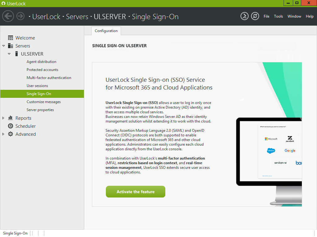Image resolution: width=317 pixels, height=237 pixels.
Task: Open the Tools menu
Action: [x=278, y=16]
